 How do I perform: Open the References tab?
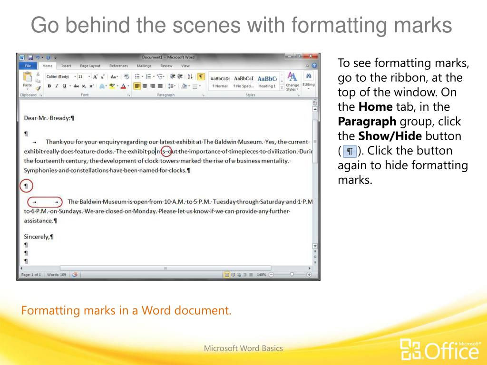(118, 66)
